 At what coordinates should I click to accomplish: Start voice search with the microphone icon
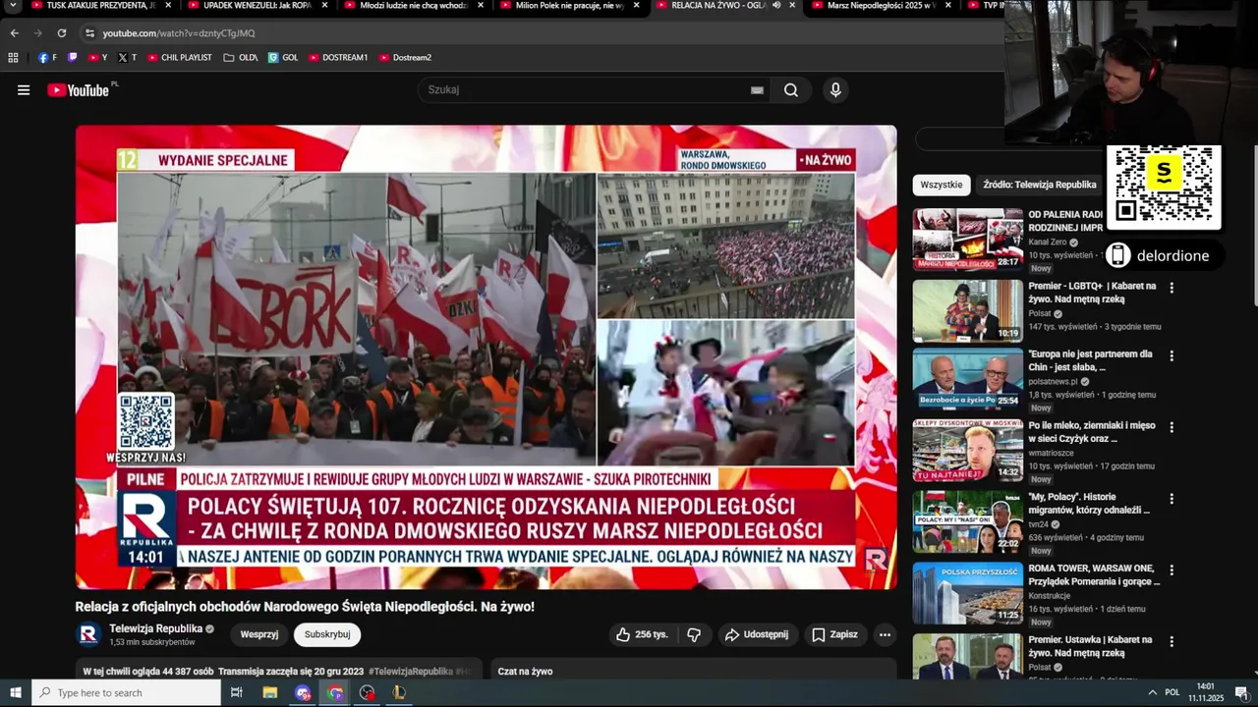click(x=835, y=90)
